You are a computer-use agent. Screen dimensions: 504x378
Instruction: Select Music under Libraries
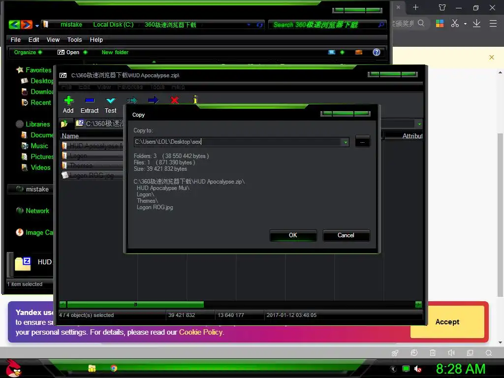pos(35,146)
